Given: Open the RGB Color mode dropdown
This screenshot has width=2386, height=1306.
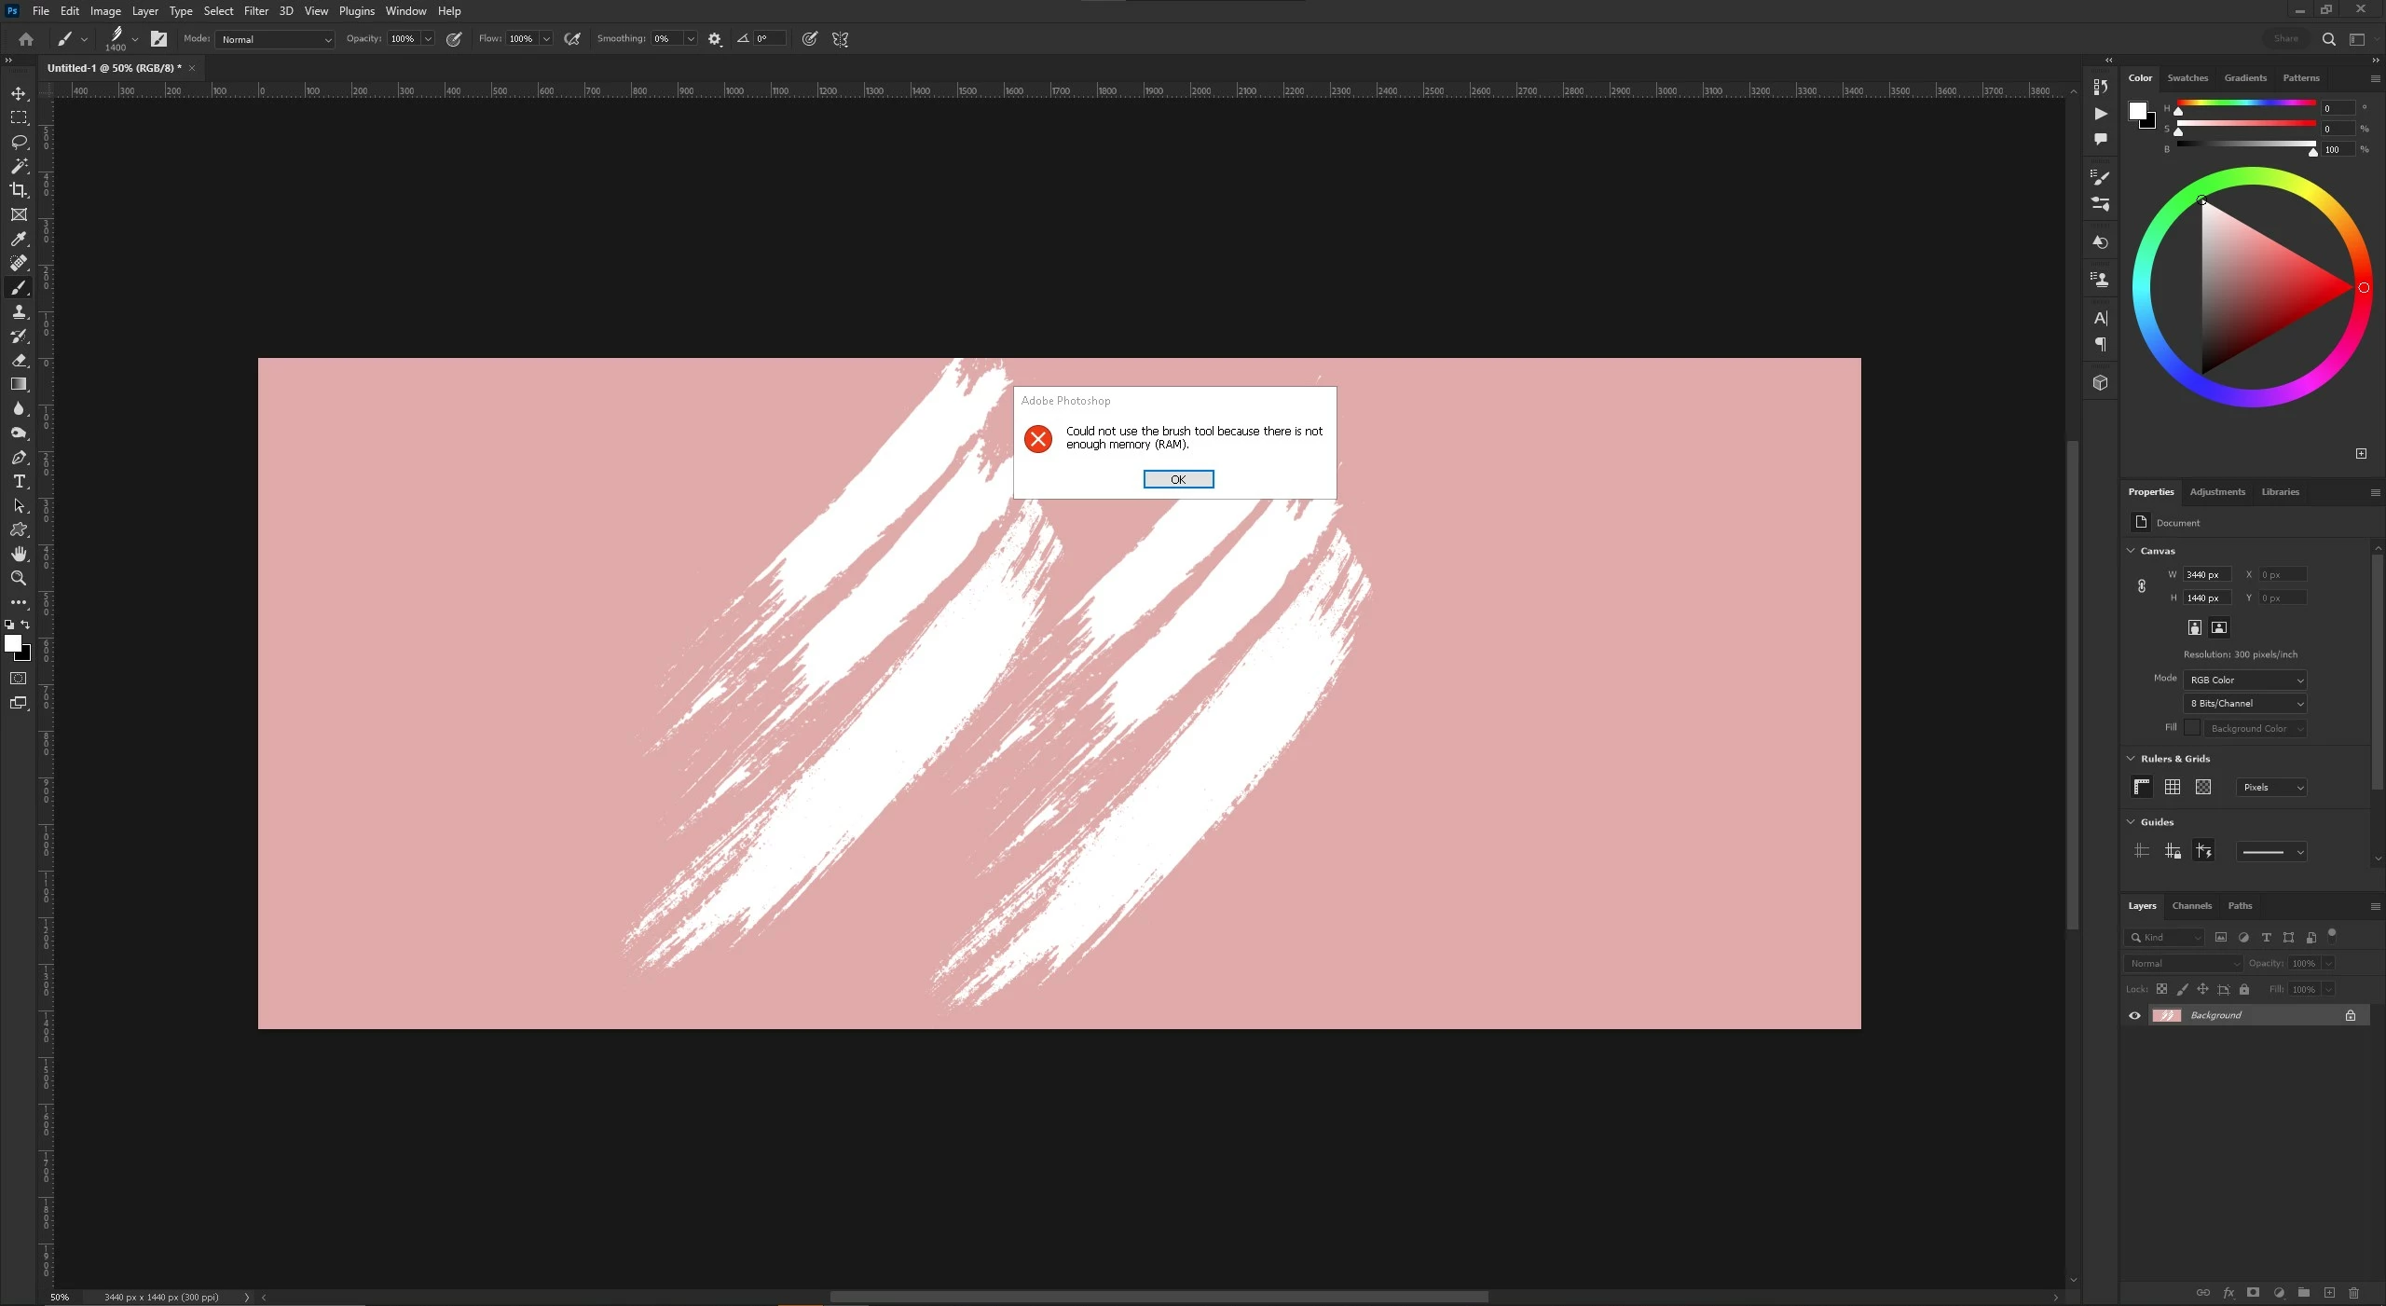Looking at the screenshot, I should click(2244, 680).
